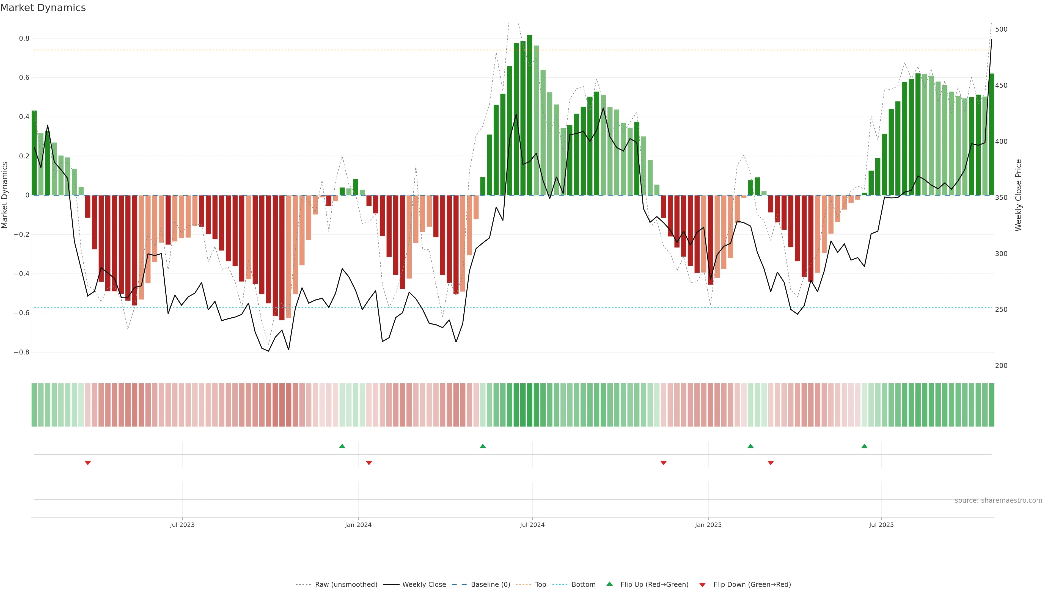This screenshot has height=594, width=1056.
Task: Click the flip up marker before Jul 2024
Action: pyautogui.click(x=483, y=446)
